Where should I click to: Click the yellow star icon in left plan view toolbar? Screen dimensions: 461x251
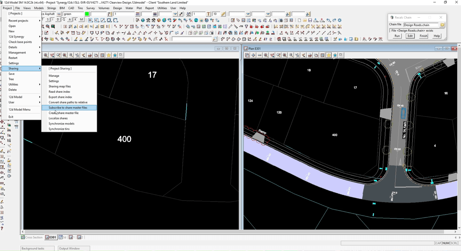(109, 55)
